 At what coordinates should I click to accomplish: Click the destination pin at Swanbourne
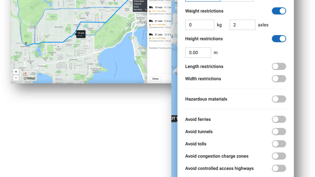26,43
